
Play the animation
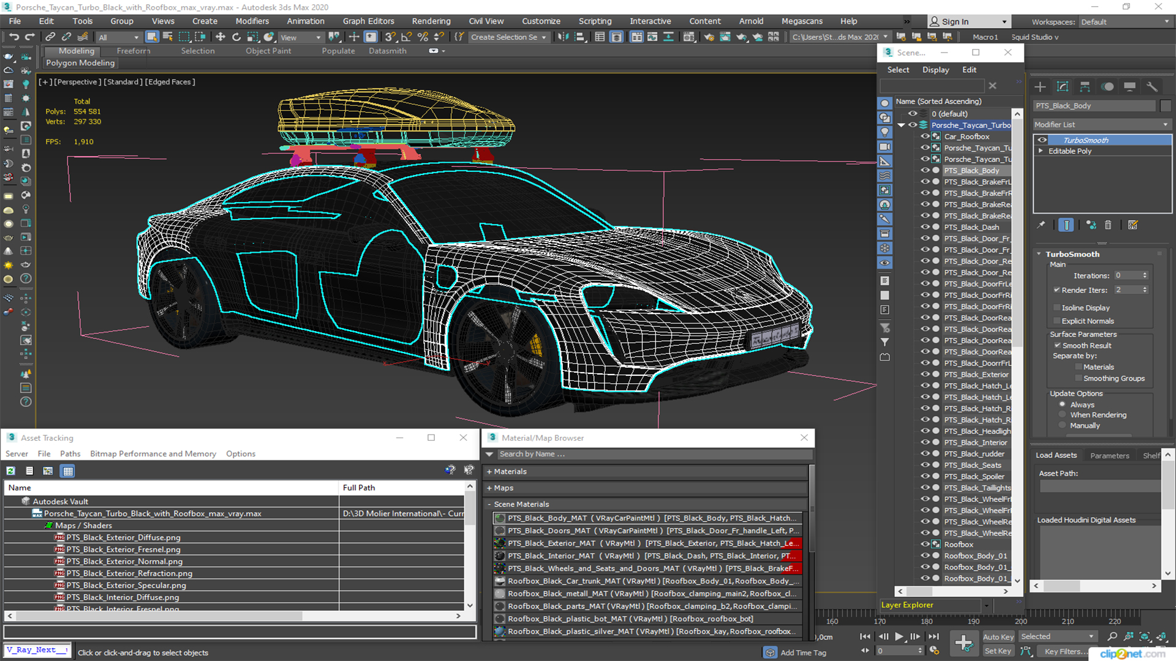899,637
